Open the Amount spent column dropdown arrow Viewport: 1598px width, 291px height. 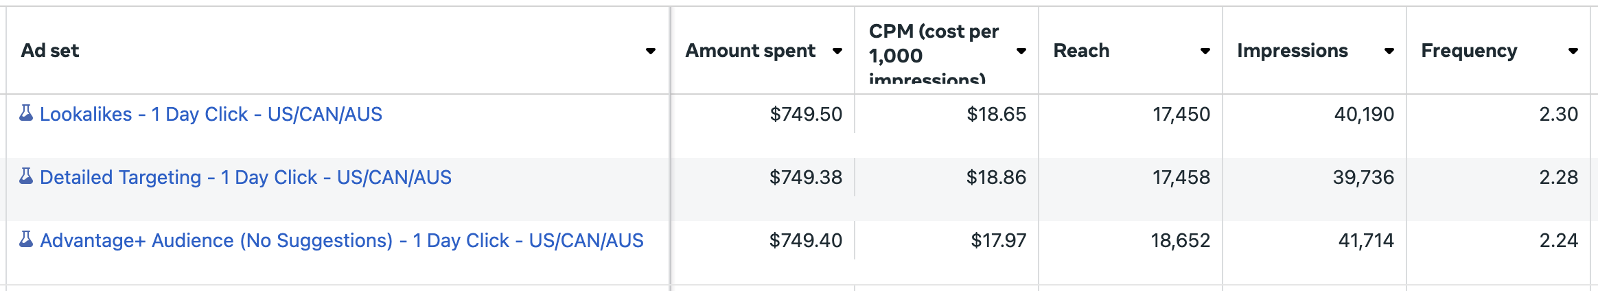click(x=837, y=51)
